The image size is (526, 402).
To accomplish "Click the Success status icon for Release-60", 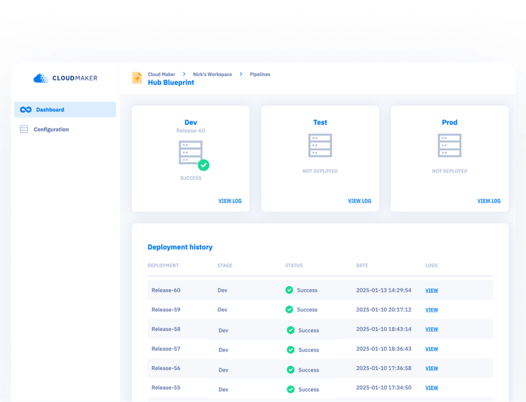I will pos(289,290).
